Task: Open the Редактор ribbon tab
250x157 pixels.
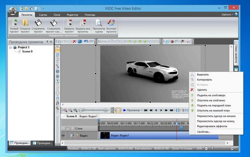Action: [72, 15]
